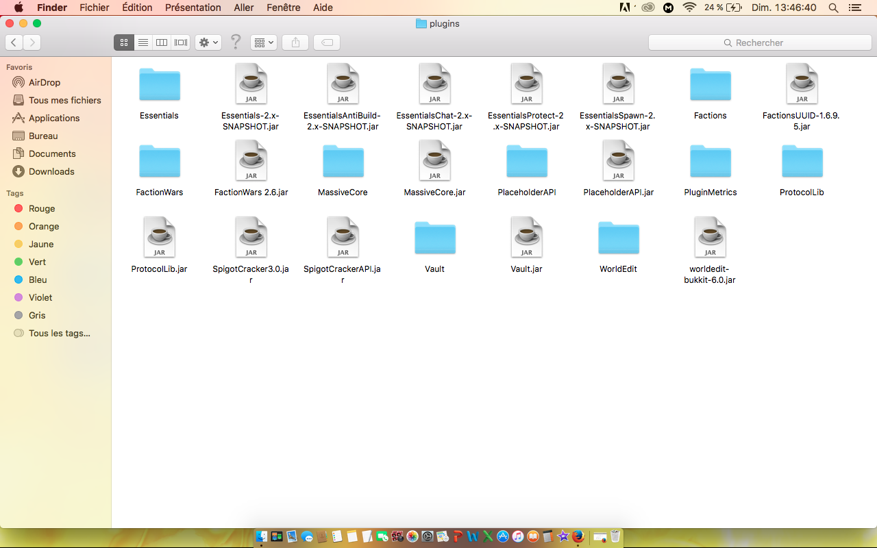Open Notification Center in menu bar

pyautogui.click(x=856, y=8)
